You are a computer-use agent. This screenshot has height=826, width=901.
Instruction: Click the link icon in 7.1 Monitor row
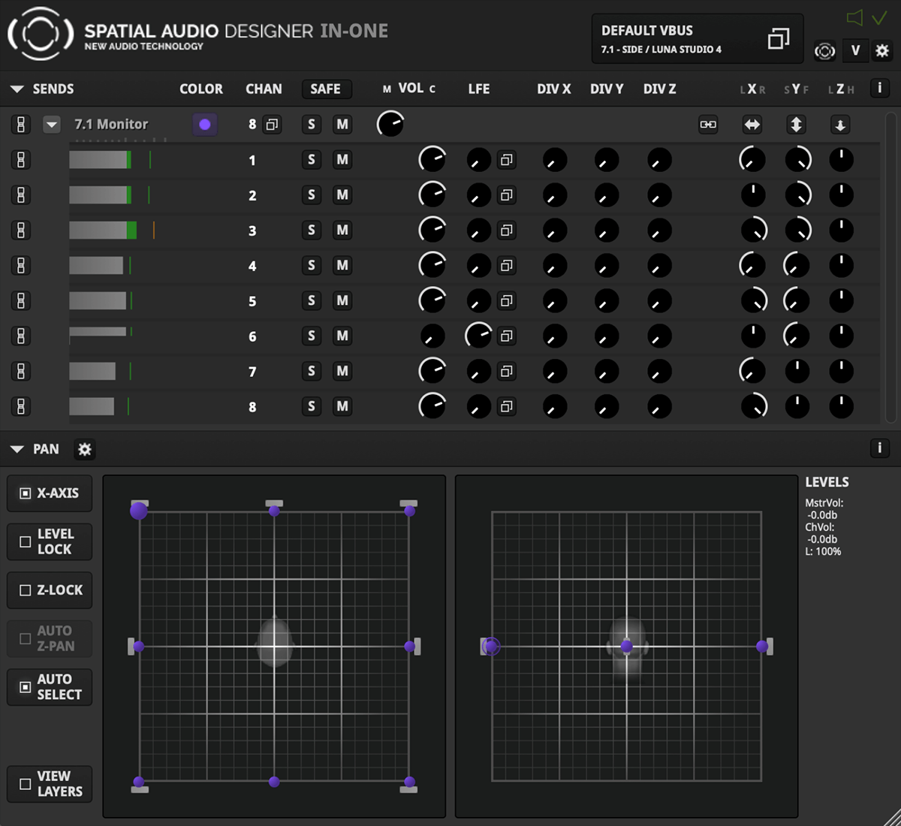(x=708, y=125)
